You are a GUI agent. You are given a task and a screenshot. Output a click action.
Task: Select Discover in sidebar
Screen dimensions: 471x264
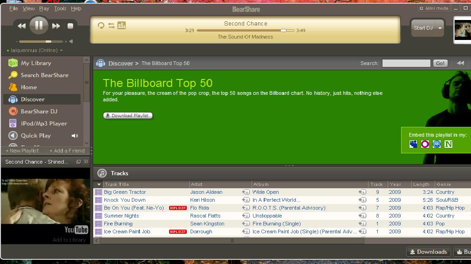coord(42,99)
